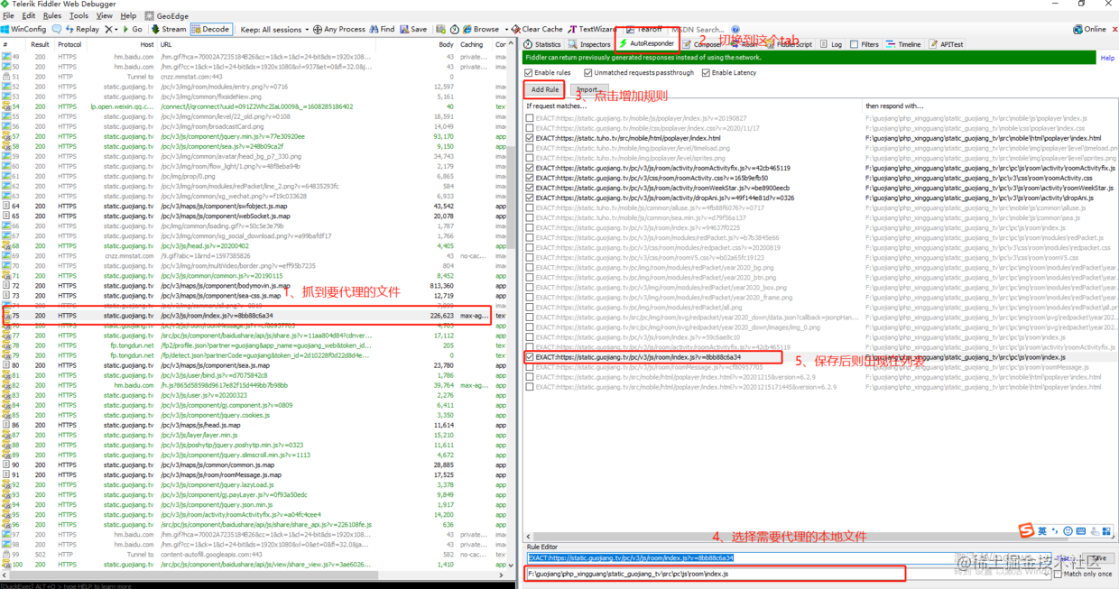Open the Keep: All sessions dropdown
1119x589 pixels.
274,29
